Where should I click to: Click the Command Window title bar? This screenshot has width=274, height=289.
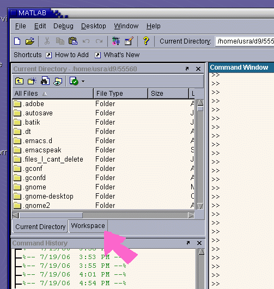(241, 67)
